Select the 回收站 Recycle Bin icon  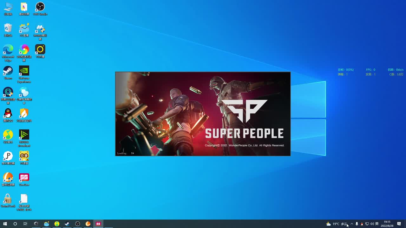(x=8, y=30)
